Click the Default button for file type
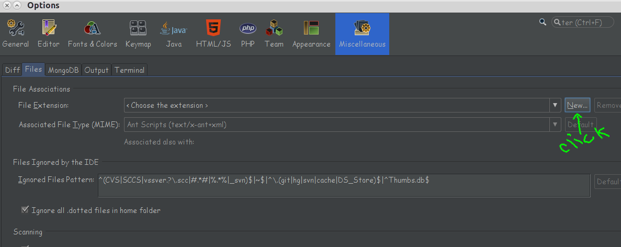The height and width of the screenshot is (247, 621). coord(581,125)
